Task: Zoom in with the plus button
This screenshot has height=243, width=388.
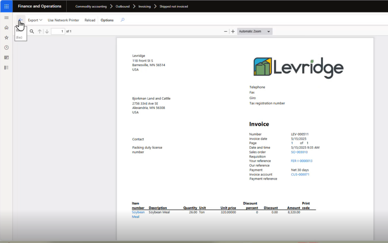Action: (233, 31)
